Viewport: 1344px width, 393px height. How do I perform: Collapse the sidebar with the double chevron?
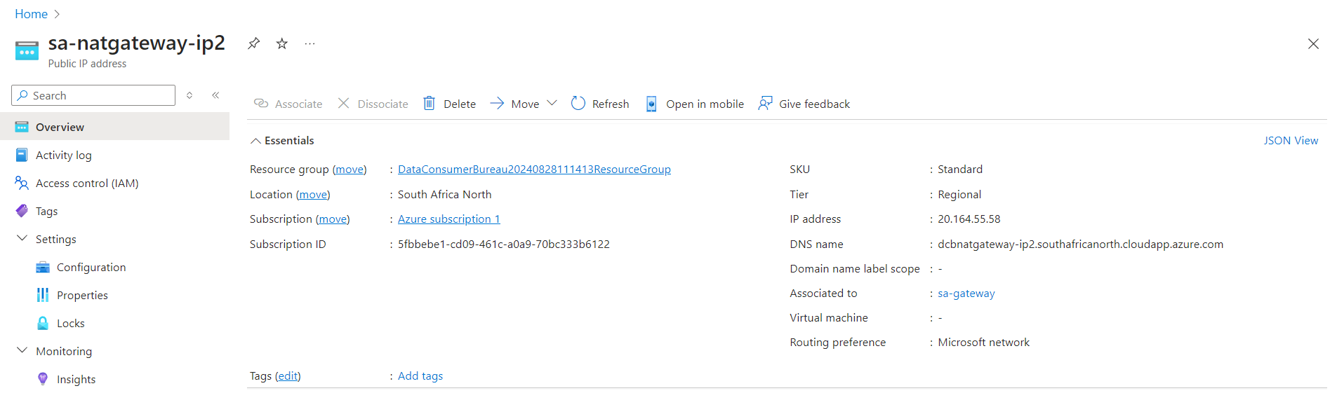pos(215,95)
